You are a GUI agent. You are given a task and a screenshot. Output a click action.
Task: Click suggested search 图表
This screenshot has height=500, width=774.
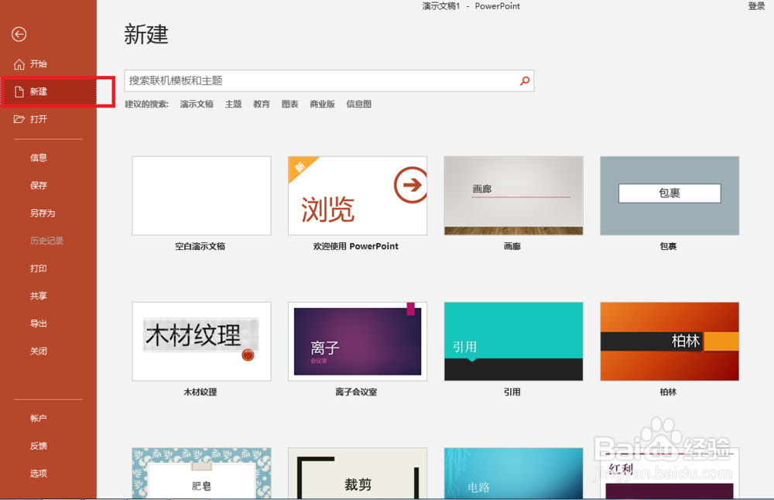pos(289,104)
